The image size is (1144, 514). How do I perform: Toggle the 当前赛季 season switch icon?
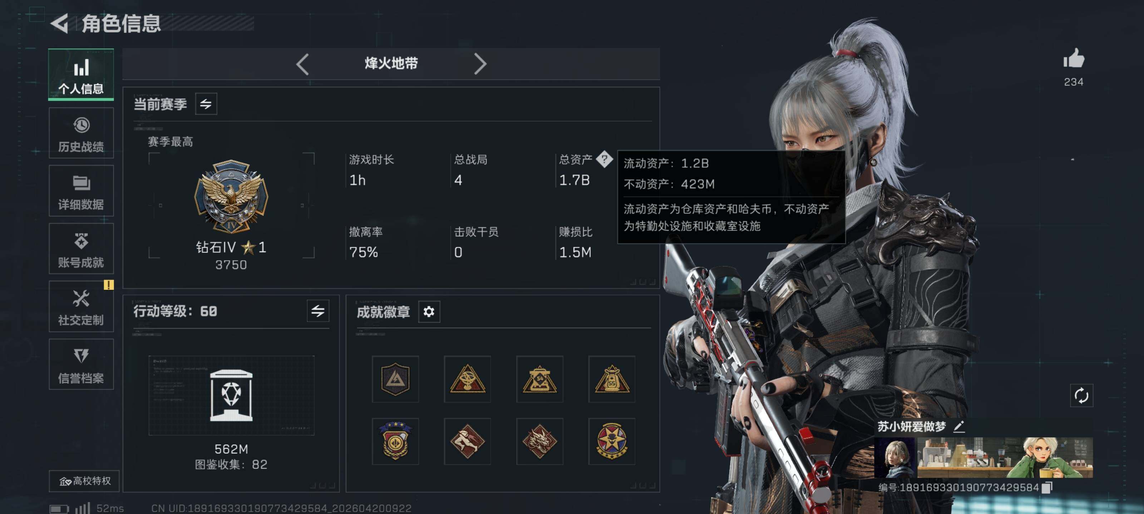pyautogui.click(x=206, y=104)
